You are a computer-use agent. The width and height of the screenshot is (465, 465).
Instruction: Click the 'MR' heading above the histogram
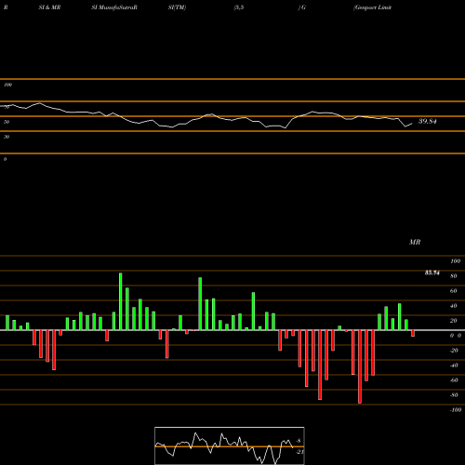click(415, 242)
